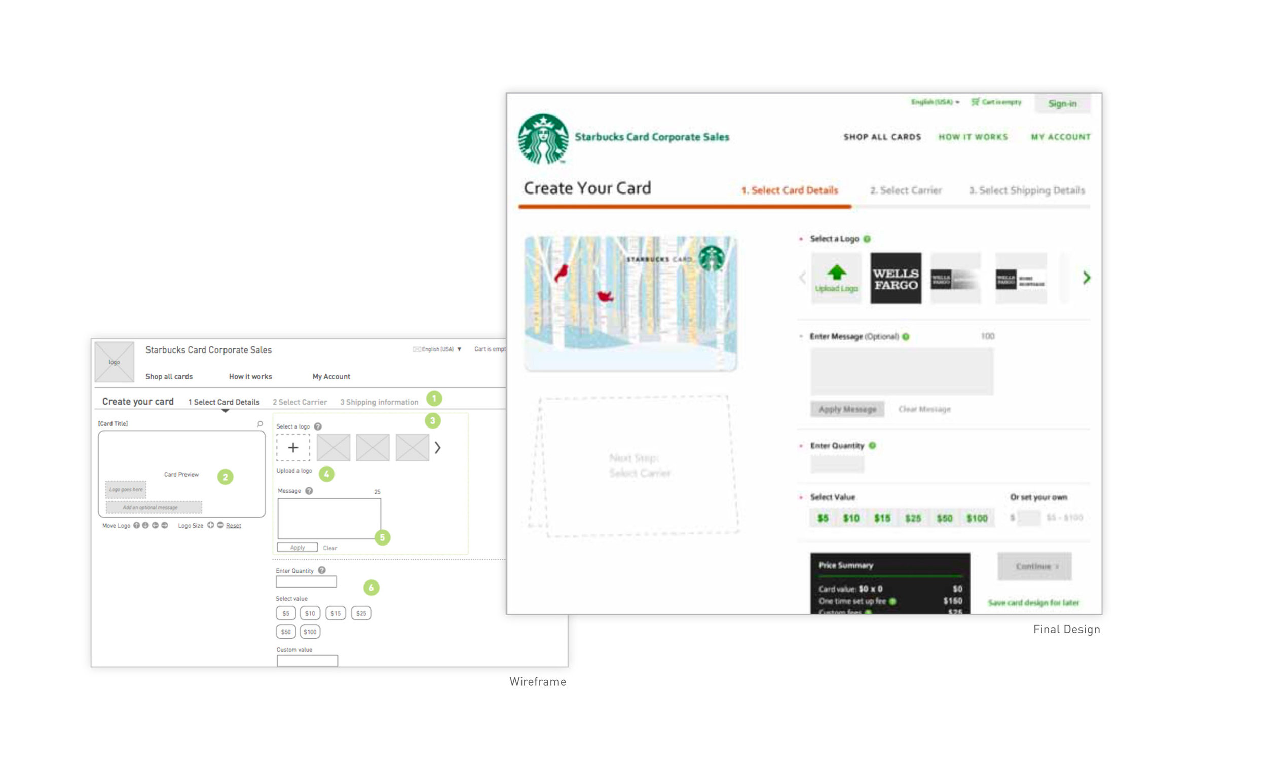1267x777 pixels.
Task: Click the Continue button
Action: tap(1034, 566)
